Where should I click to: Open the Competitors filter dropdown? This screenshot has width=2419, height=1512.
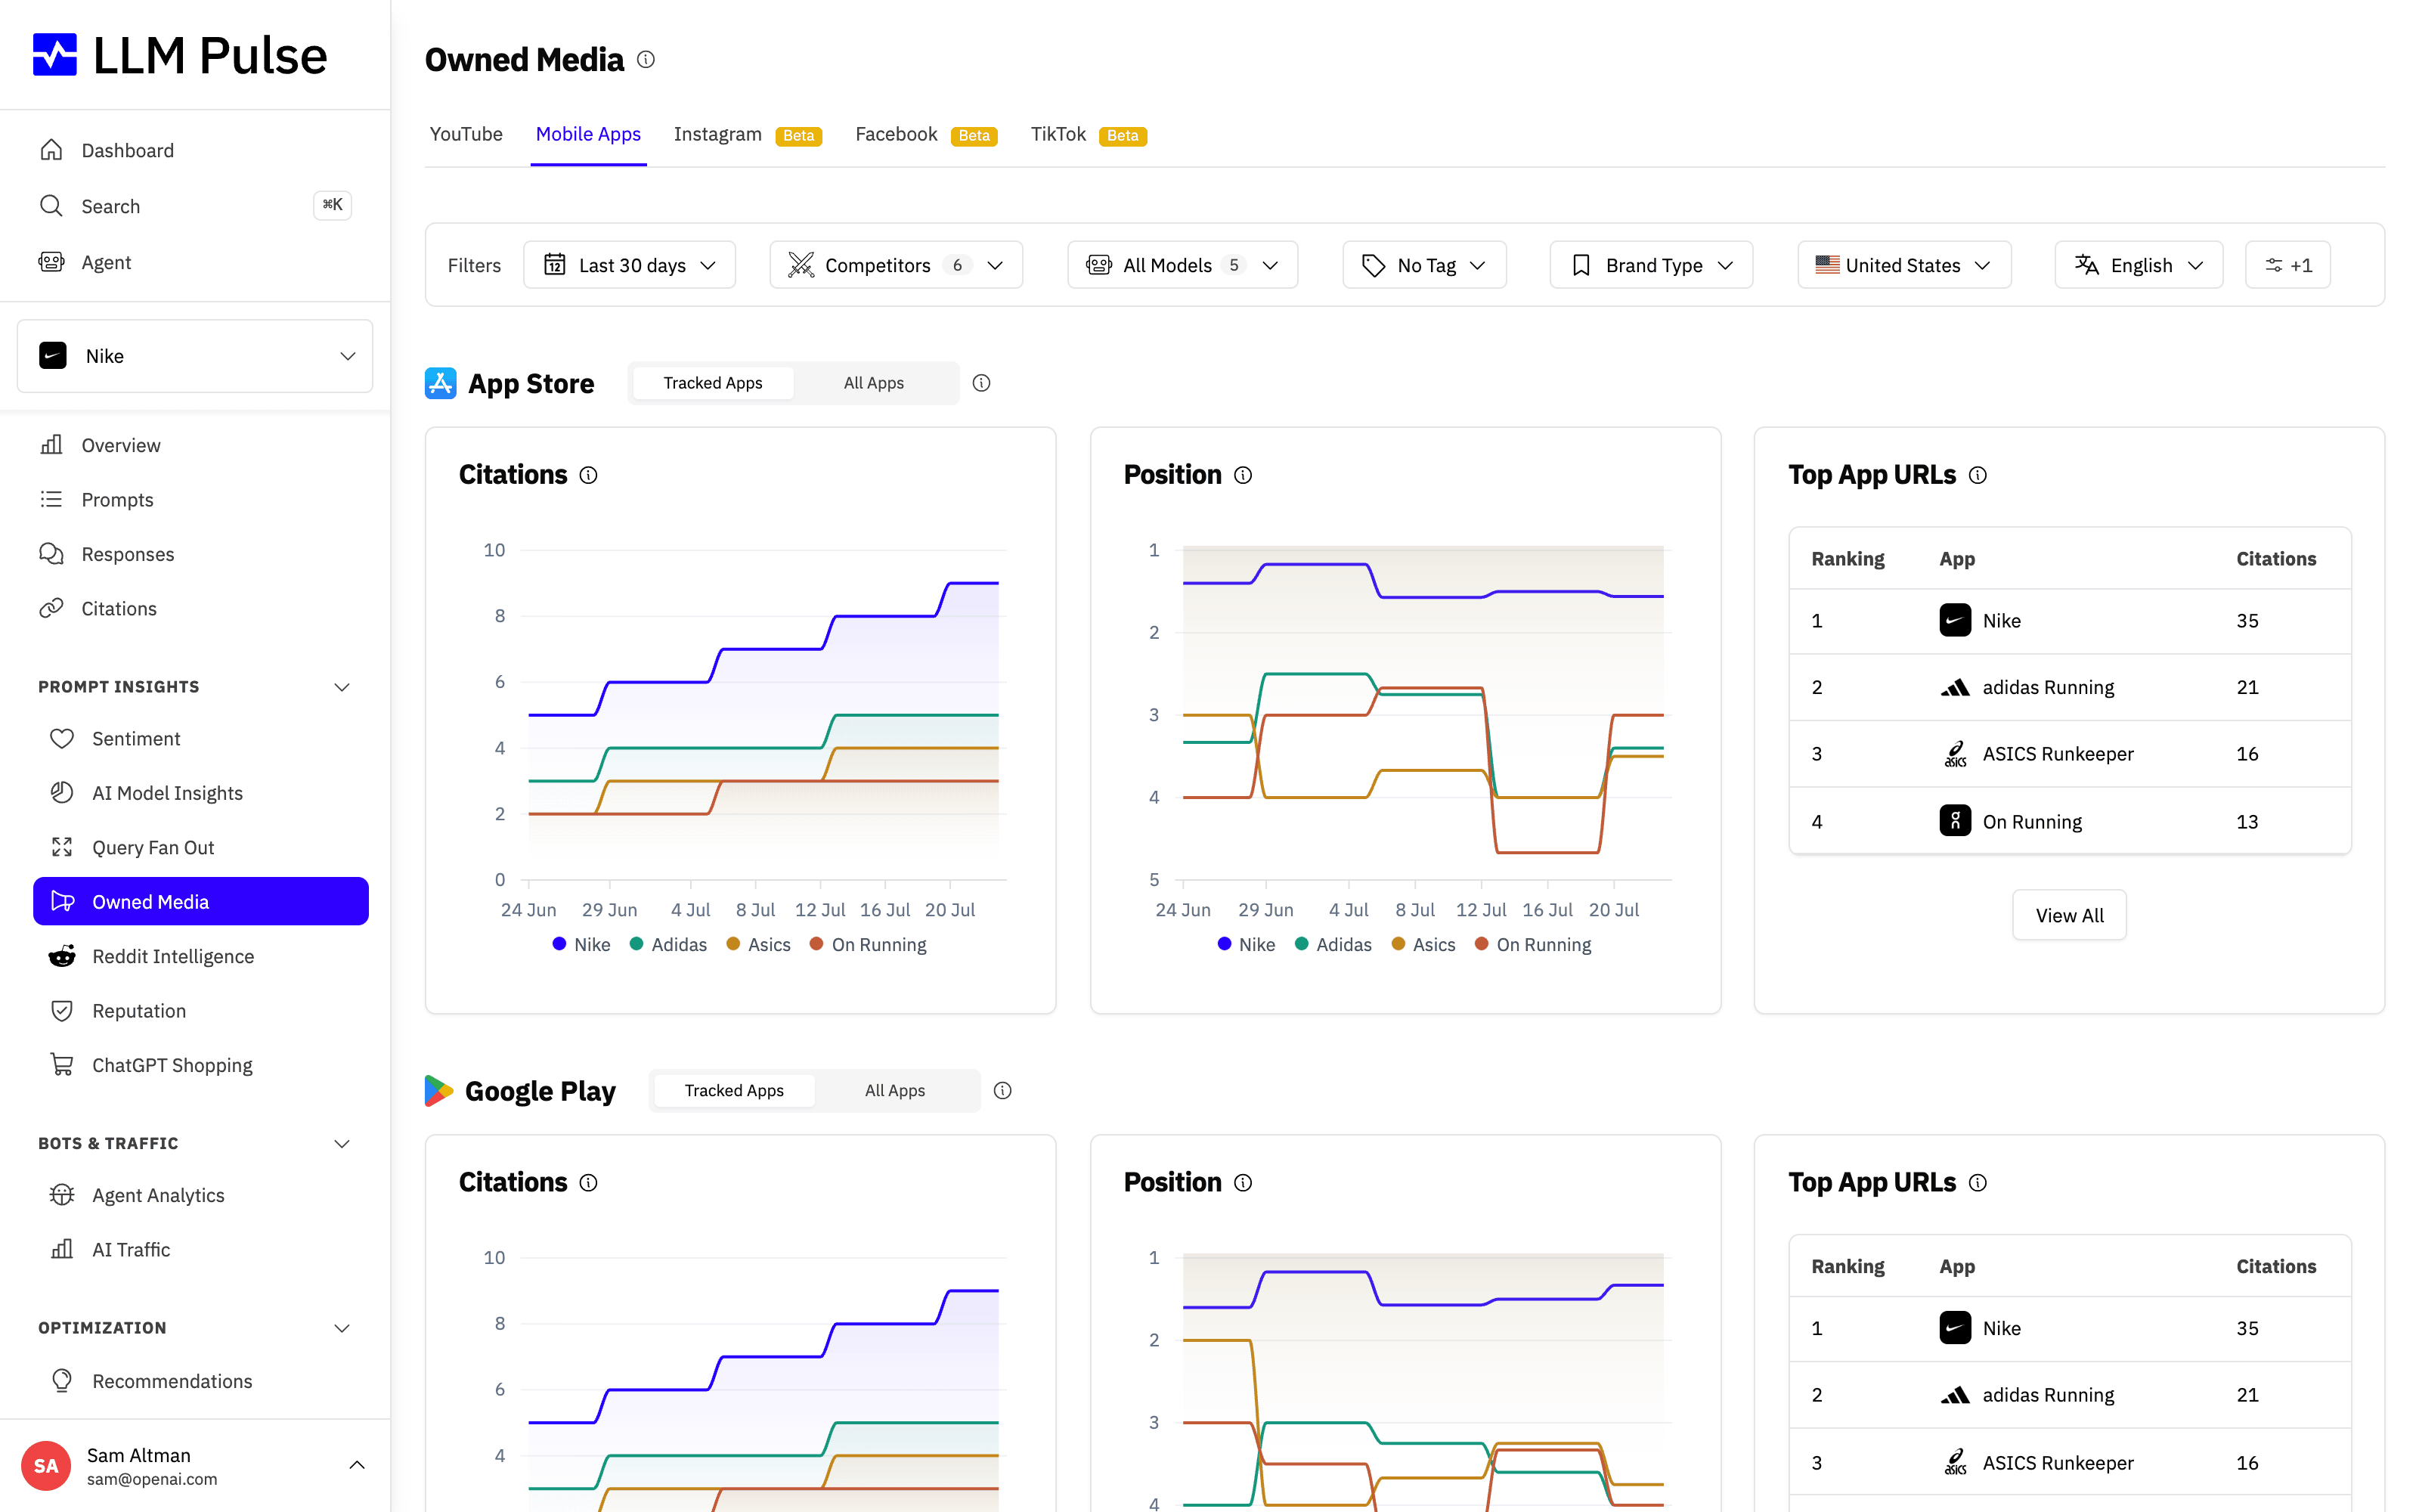pyautogui.click(x=896, y=265)
